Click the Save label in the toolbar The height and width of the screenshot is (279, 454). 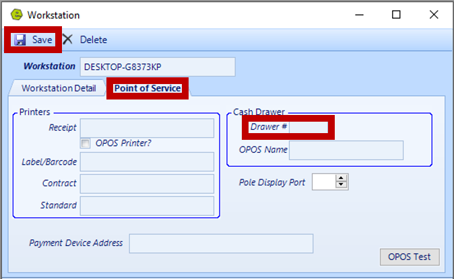point(42,40)
